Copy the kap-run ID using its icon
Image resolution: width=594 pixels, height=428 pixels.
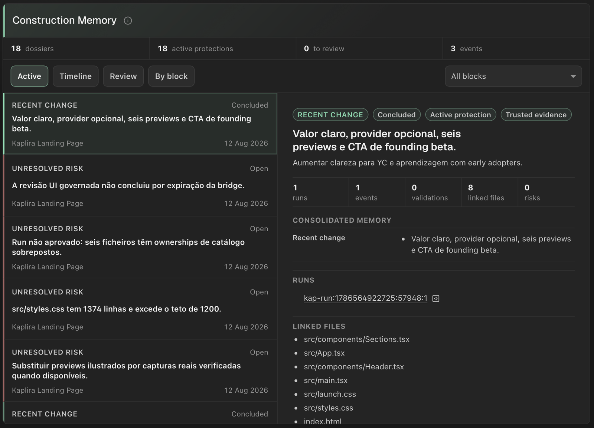[x=436, y=298]
